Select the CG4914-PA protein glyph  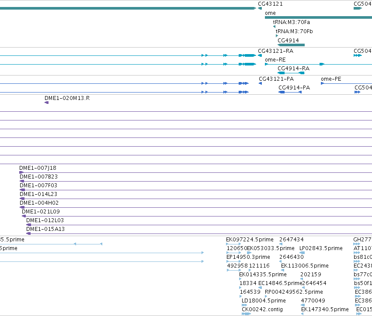290,92
